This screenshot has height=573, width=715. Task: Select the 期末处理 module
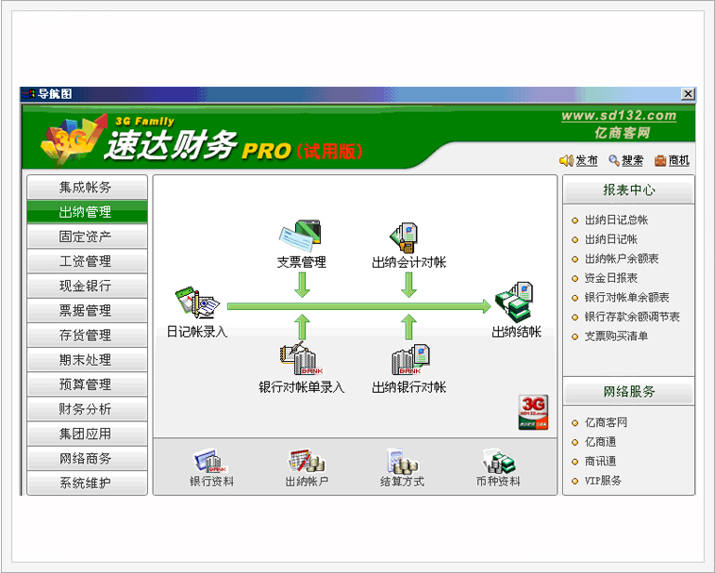pos(87,360)
